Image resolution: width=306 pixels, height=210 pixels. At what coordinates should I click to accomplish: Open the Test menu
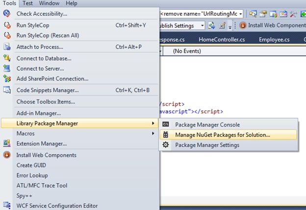27,3
